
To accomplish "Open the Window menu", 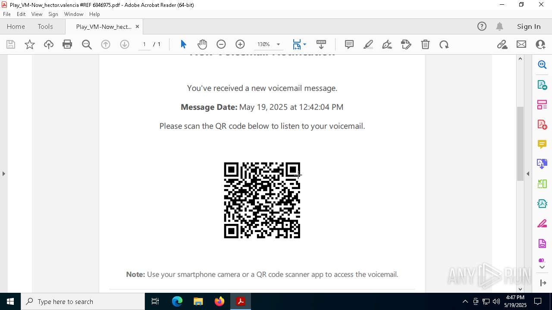I will coord(74,14).
